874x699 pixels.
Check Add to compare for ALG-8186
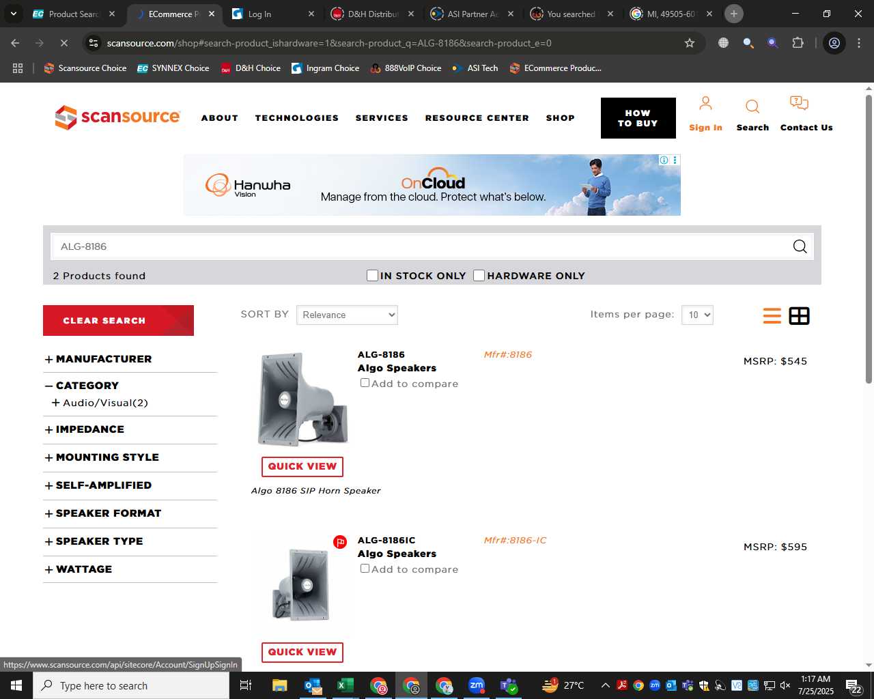point(365,383)
